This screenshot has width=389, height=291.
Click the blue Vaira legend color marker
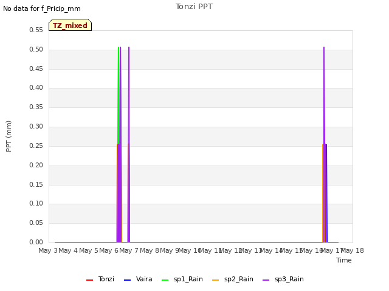127,280
